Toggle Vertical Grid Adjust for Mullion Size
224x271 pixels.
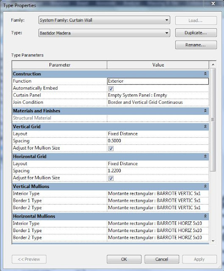pos(111,148)
